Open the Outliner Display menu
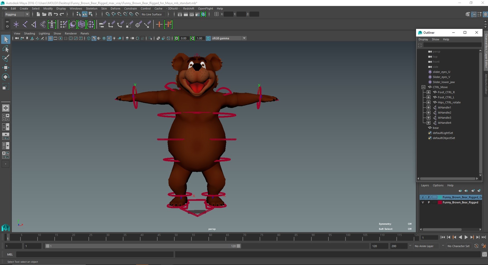 pyautogui.click(x=423, y=39)
